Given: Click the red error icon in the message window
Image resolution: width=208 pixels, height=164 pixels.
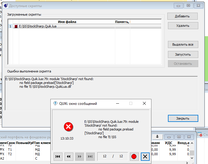Looking at the screenshot, I should click(68, 127).
